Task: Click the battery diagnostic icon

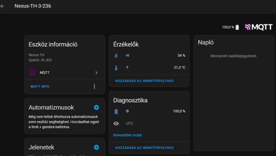Action: tap(116, 111)
